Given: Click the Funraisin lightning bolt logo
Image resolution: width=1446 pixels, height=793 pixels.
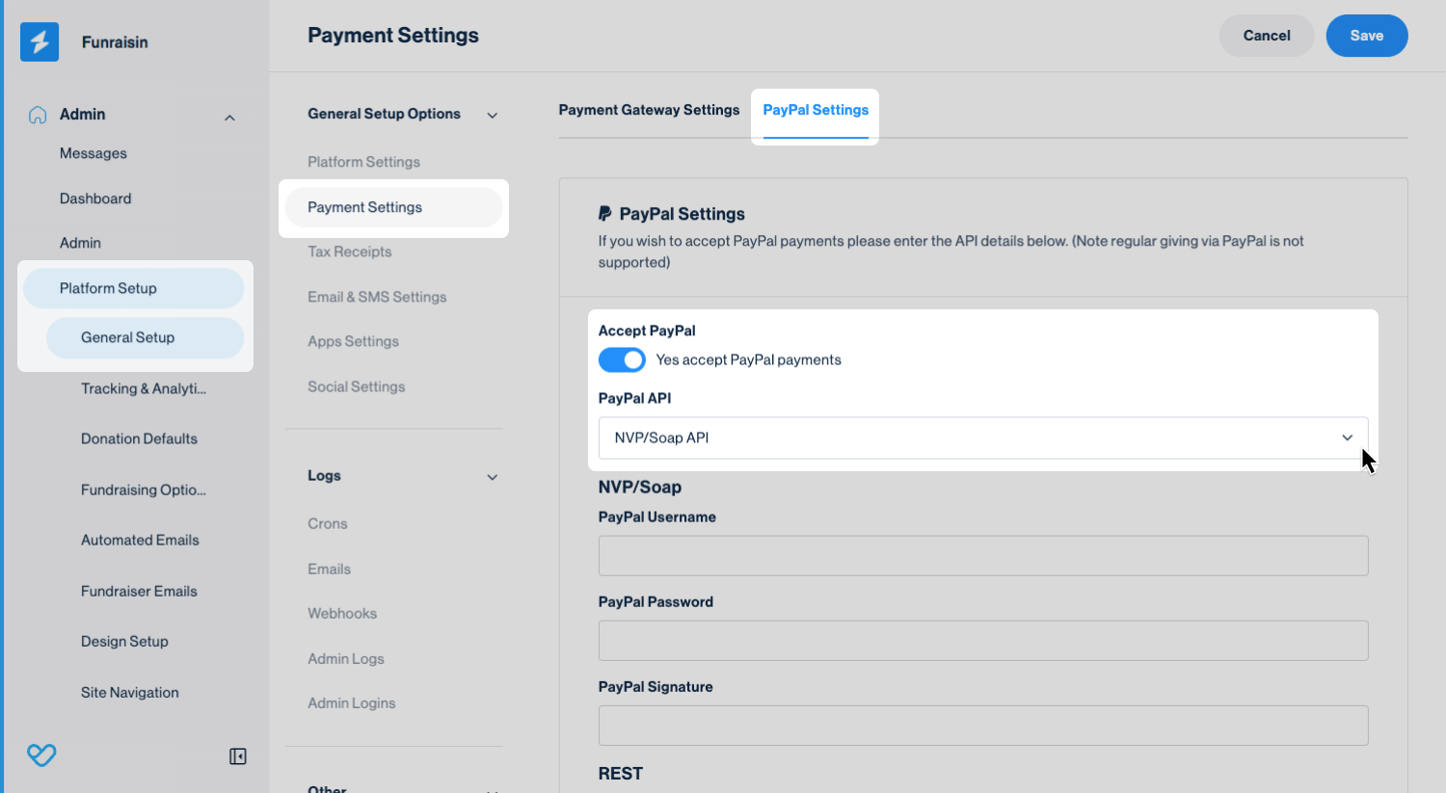Looking at the screenshot, I should pyautogui.click(x=40, y=41).
